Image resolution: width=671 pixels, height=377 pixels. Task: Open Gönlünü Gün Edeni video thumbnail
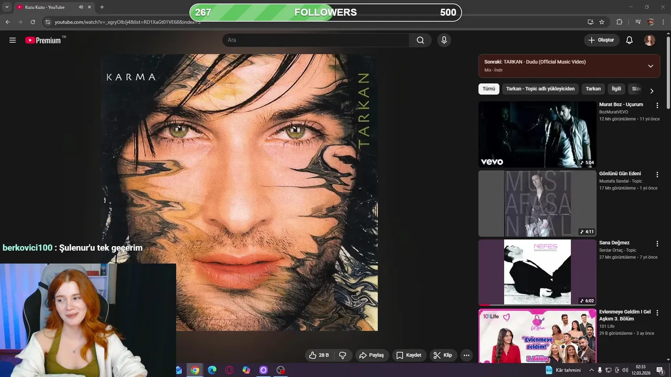click(537, 203)
